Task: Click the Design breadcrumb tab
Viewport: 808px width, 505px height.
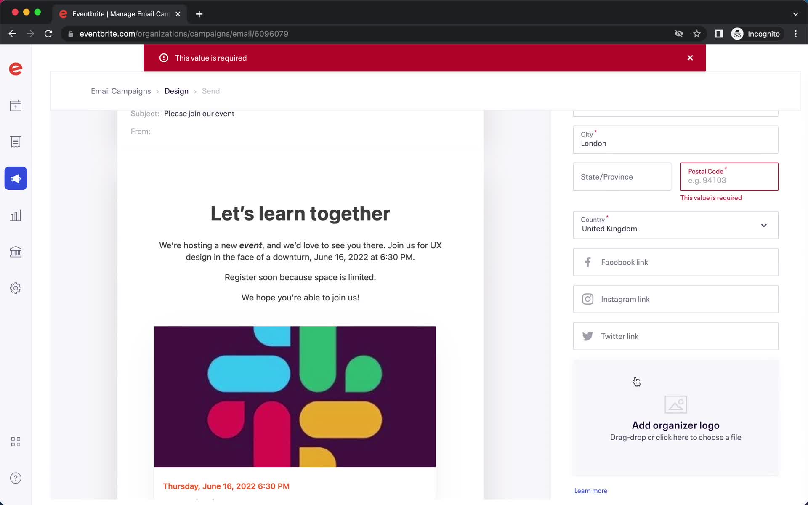Action: click(176, 90)
